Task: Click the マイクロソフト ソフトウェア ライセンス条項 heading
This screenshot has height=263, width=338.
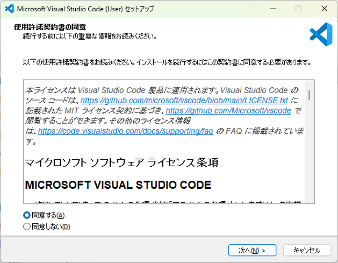Action: pyautogui.click(x=121, y=162)
